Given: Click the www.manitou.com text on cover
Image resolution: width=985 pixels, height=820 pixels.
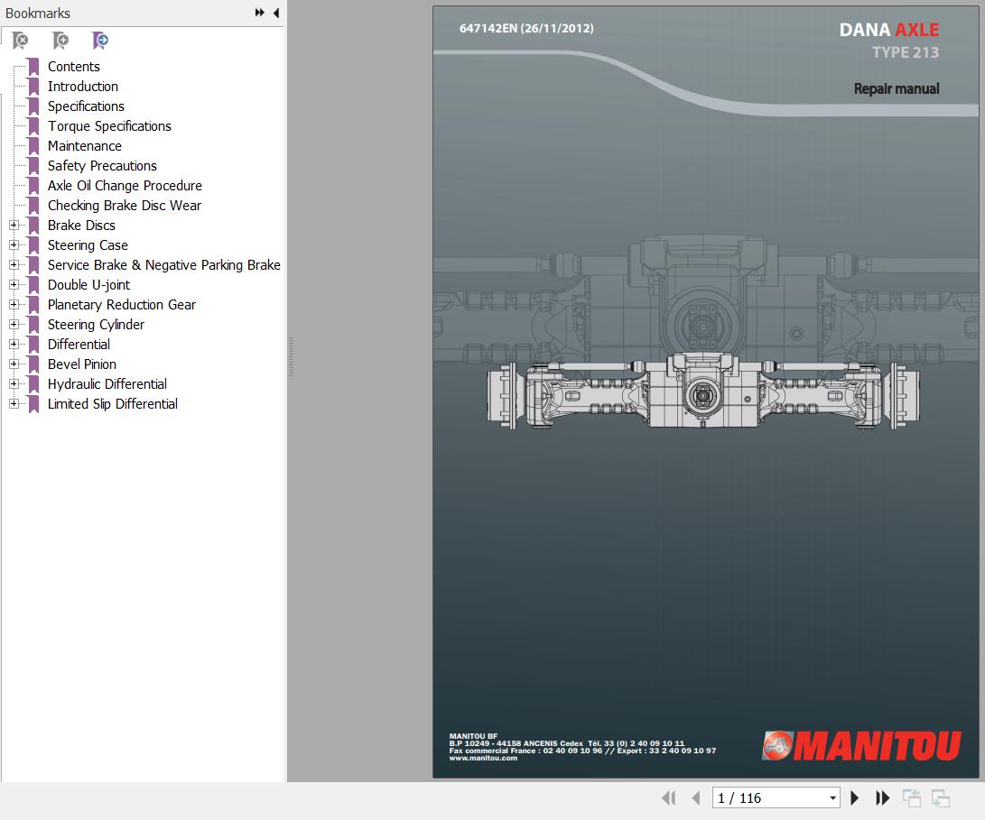Looking at the screenshot, I should pyautogui.click(x=483, y=758).
